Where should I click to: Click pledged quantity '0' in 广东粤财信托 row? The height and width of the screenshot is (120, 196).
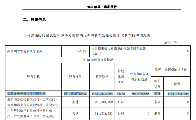(x=188, y=114)
